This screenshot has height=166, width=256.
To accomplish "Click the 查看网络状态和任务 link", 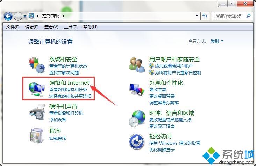I will [68, 89].
